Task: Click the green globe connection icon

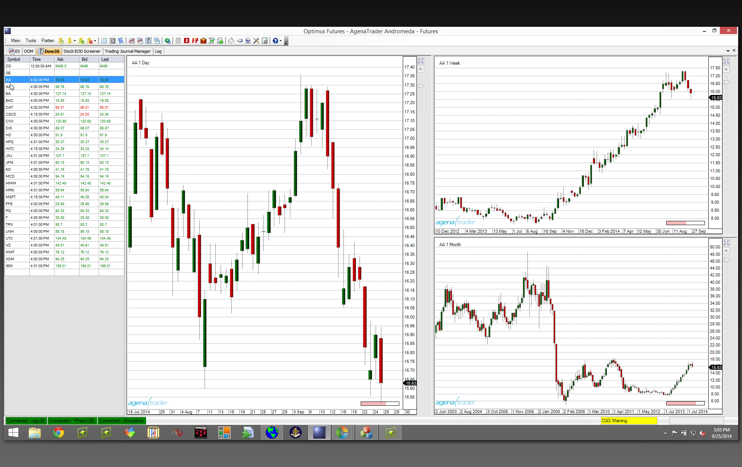Action: (168, 41)
